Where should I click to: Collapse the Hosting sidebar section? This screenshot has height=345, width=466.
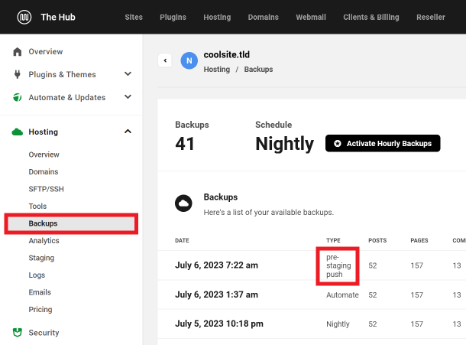pos(128,132)
